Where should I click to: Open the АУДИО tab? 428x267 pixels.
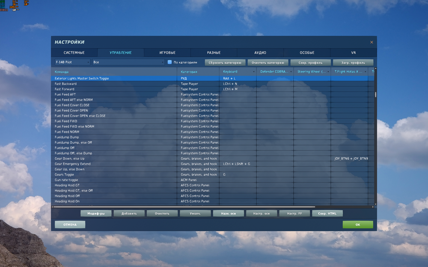click(260, 53)
